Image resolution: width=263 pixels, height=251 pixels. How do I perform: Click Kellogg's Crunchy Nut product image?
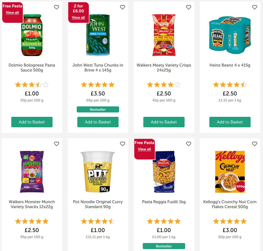(x=230, y=172)
